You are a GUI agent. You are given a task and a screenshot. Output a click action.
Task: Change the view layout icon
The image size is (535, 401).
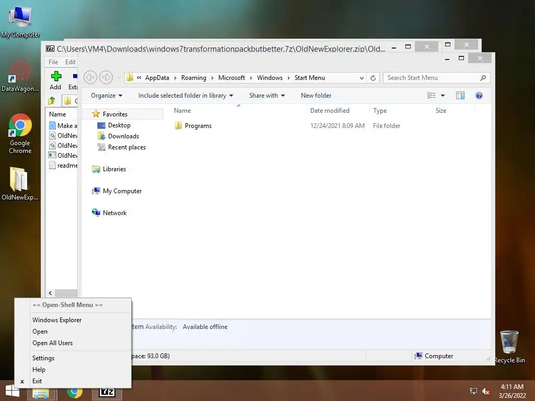coord(431,96)
